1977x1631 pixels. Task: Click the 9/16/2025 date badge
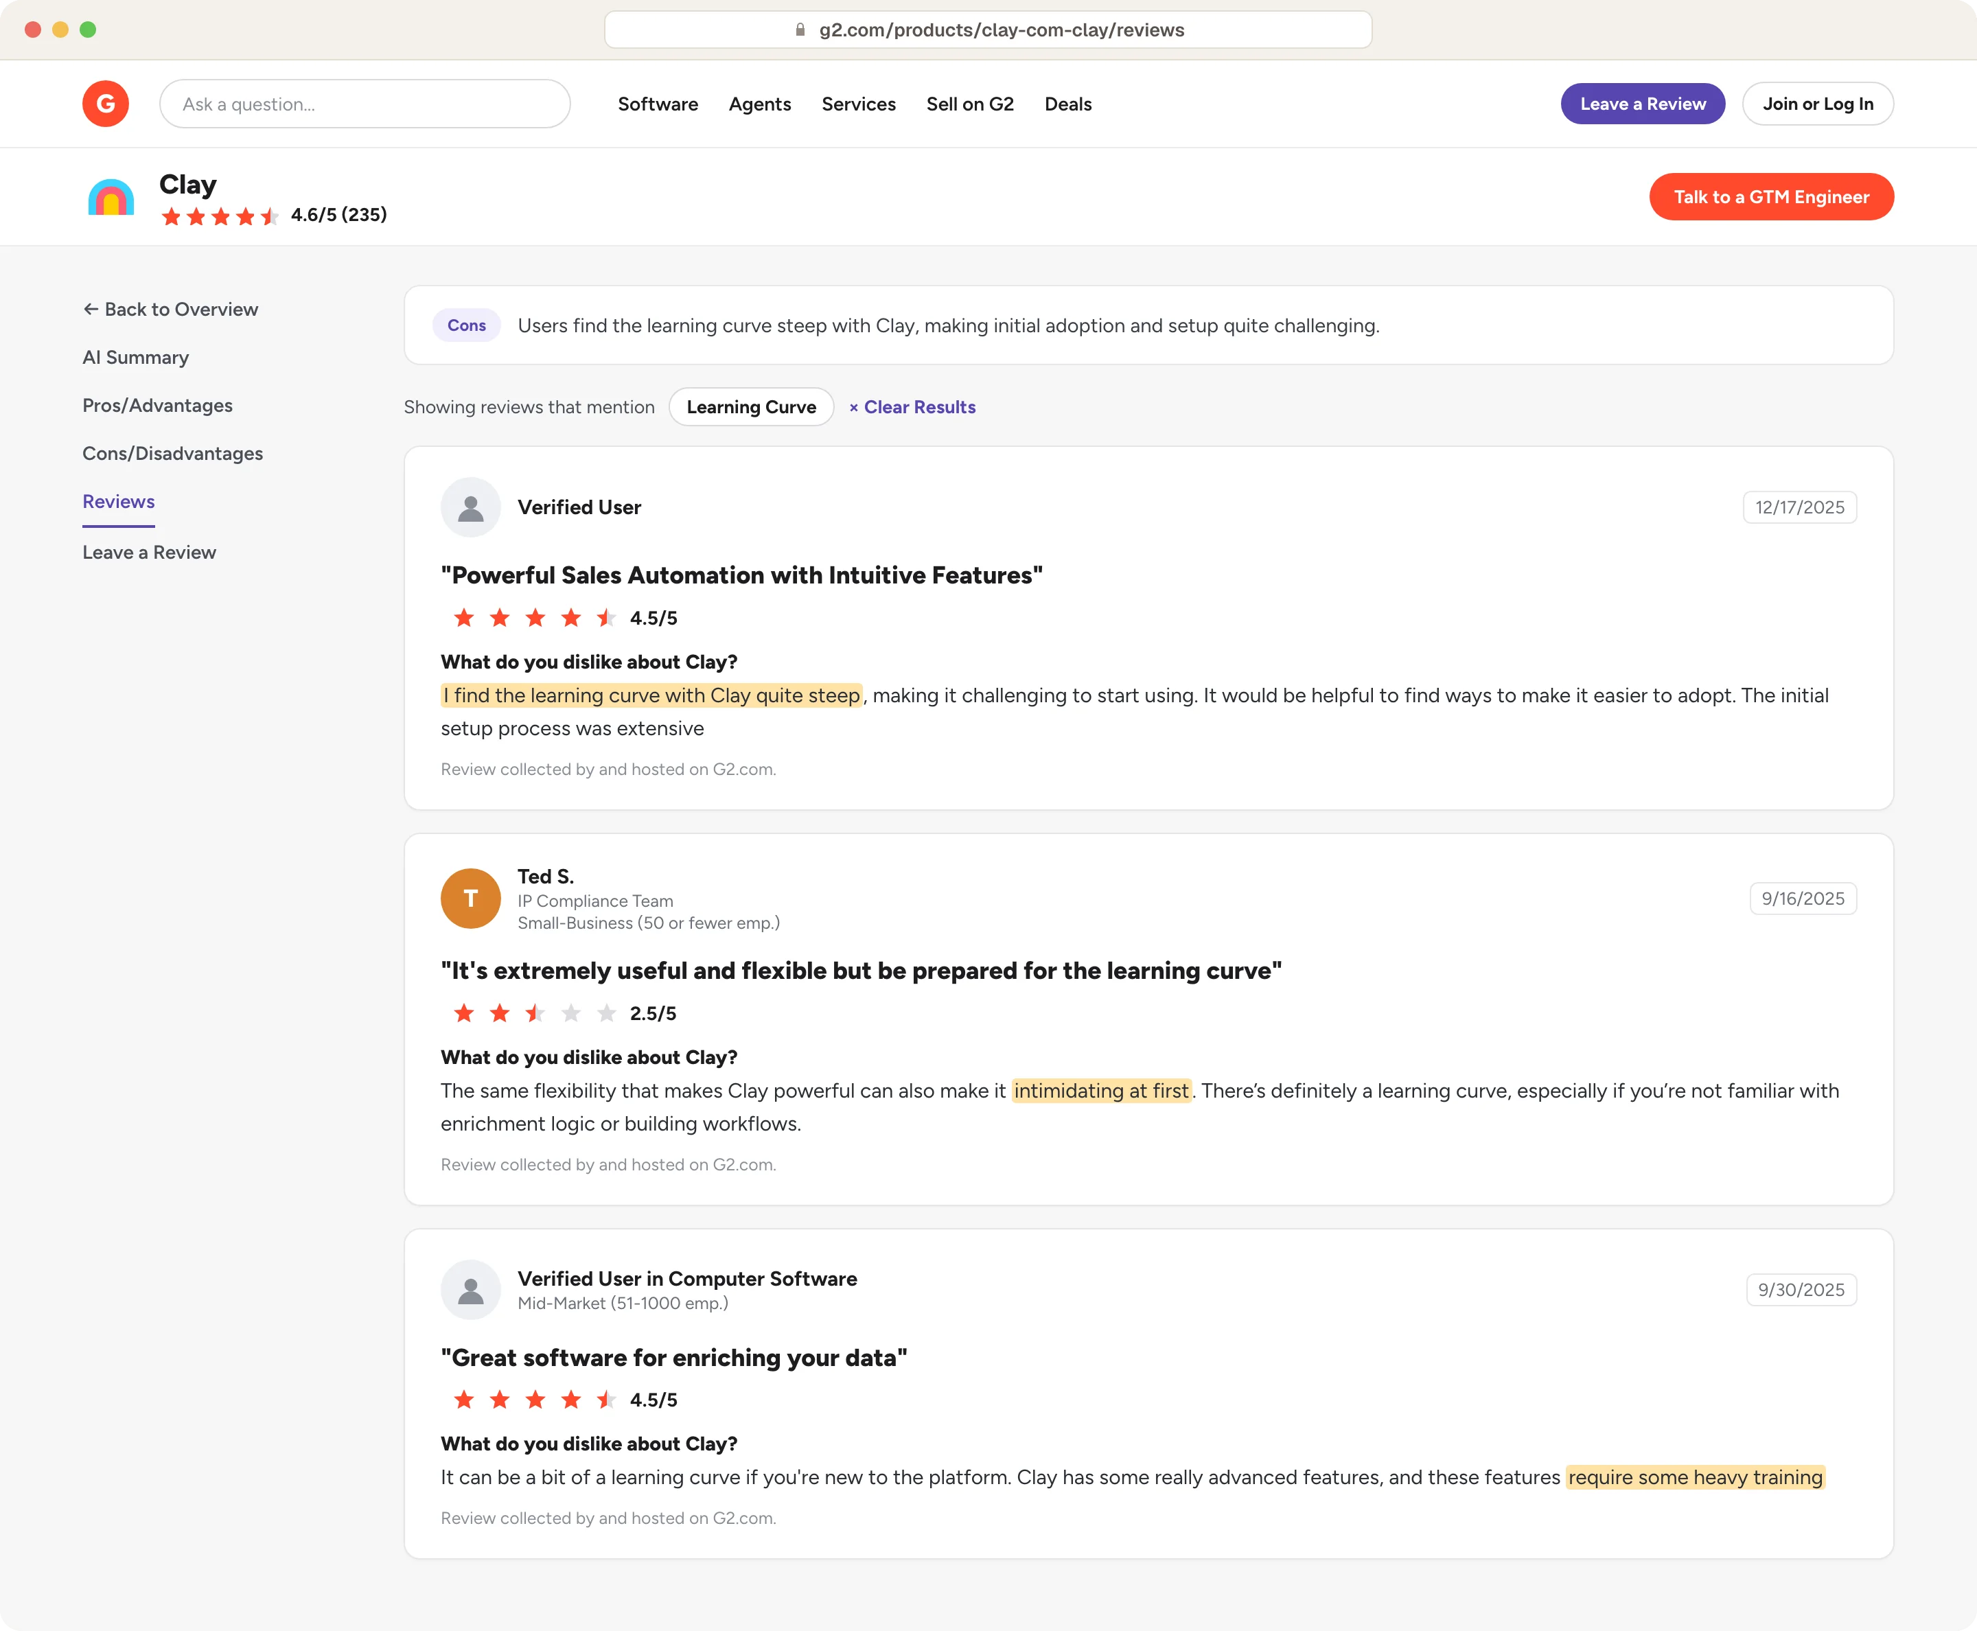1802,898
